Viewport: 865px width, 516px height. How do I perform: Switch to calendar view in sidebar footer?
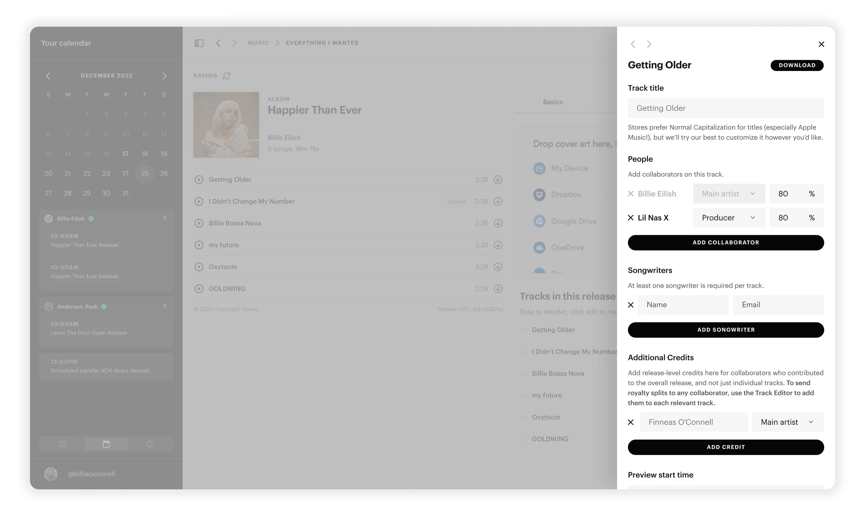pyautogui.click(x=106, y=444)
